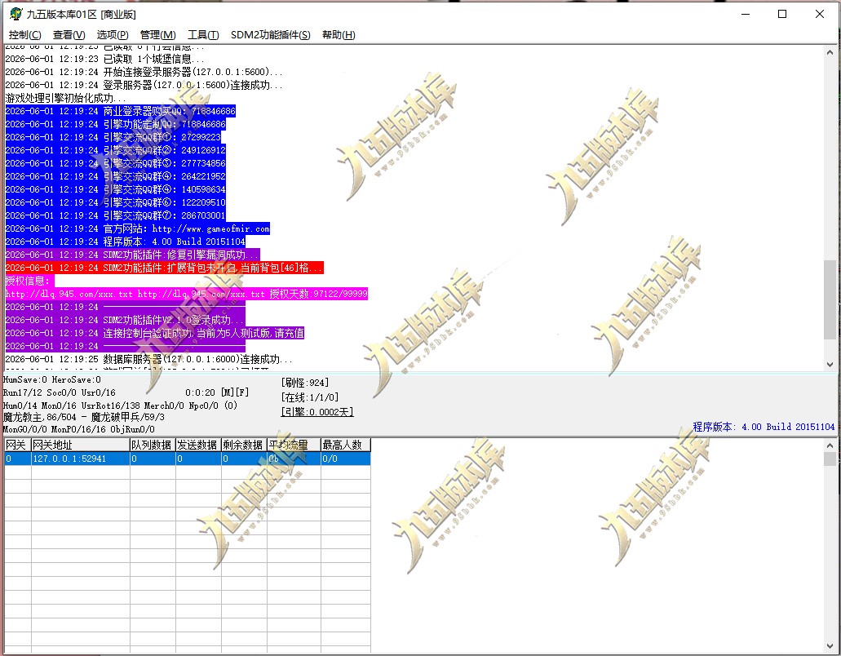Click the 程序版本 4.00 Build log line
Screen dimensions: 841x656
(x=125, y=242)
